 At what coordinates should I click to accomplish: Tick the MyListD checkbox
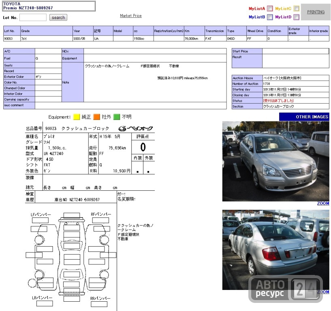(x=297, y=17)
